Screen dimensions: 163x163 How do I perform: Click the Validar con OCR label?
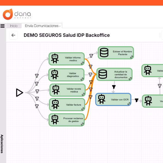120,100
